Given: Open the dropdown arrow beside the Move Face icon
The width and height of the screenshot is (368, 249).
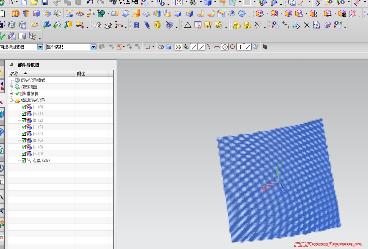Looking at the screenshot, I should [x=267, y=14].
